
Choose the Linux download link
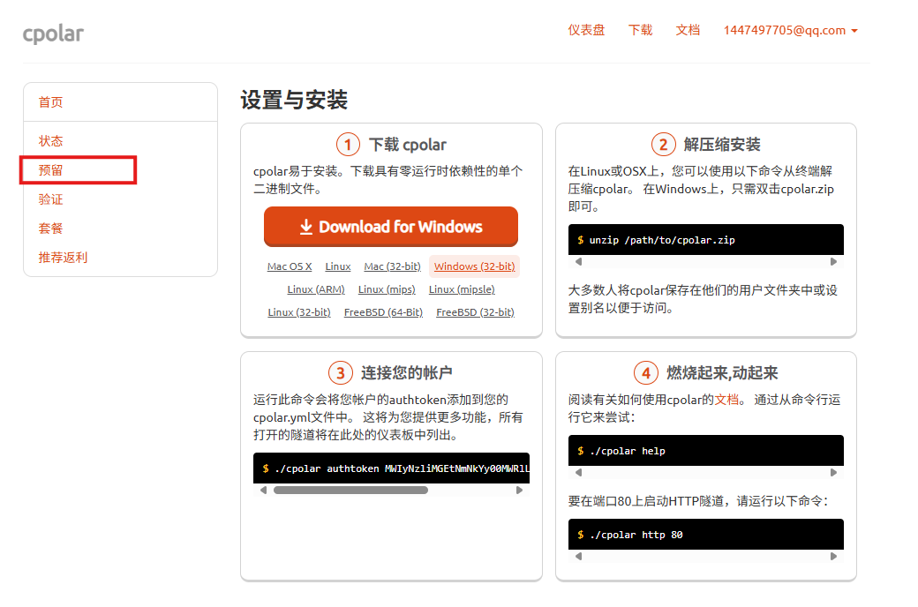[338, 266]
